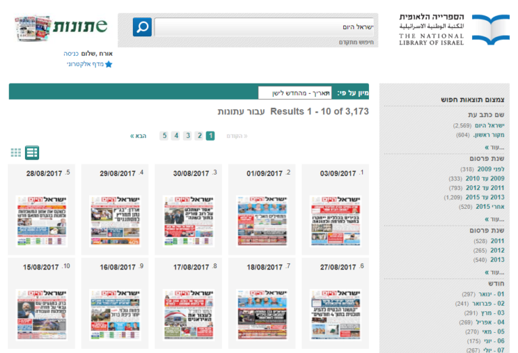This screenshot has height=353, width=518.
Task: Click the magnifying glass search button
Action: 142,28
